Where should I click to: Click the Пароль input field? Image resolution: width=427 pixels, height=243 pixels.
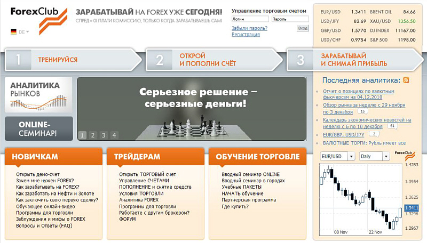[290, 19]
